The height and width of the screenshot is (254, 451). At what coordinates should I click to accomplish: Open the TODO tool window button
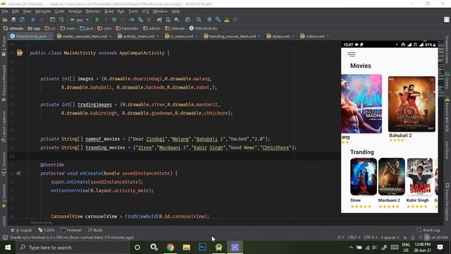coord(47,230)
